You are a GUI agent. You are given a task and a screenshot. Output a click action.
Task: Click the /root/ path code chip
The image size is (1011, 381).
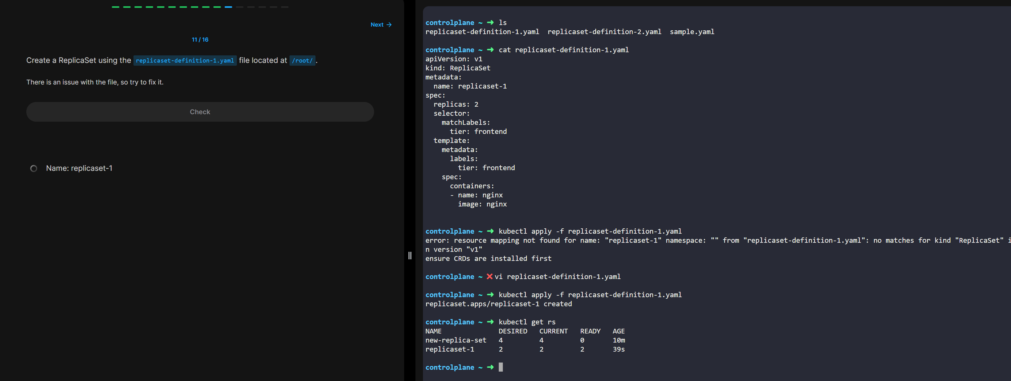302,60
